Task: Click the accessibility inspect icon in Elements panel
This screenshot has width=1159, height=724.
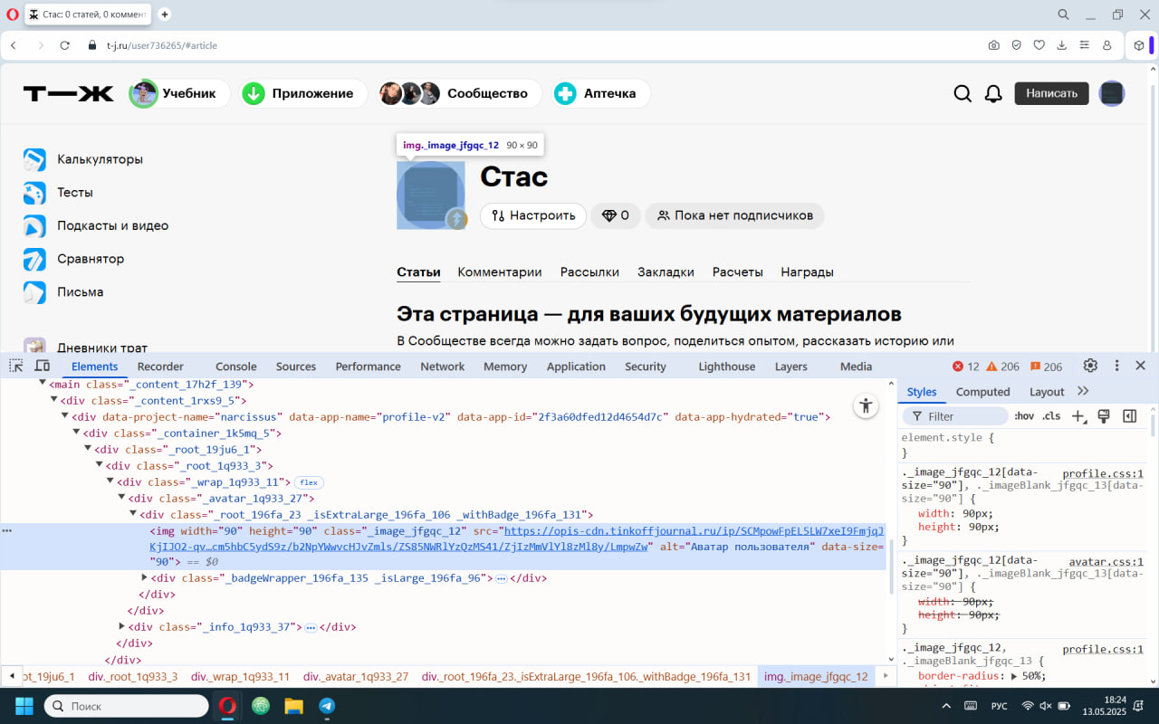Action: tap(866, 405)
